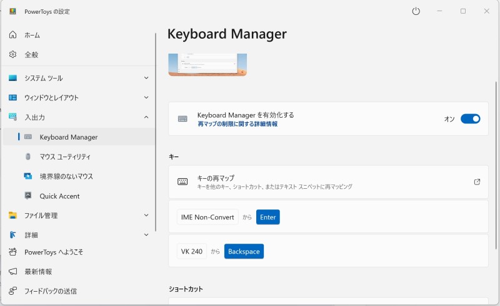Open キーの再マップ editor card

(x=328, y=182)
